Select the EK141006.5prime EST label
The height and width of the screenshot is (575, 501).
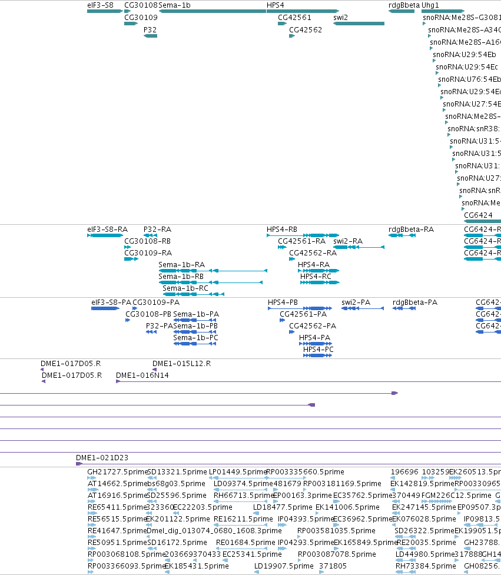(x=347, y=507)
